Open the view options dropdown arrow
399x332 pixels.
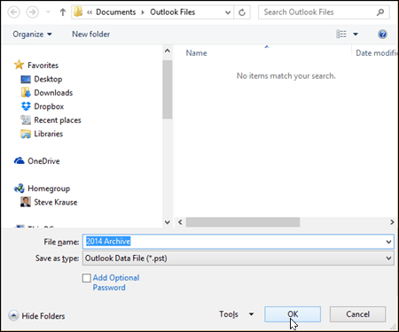coord(356,35)
